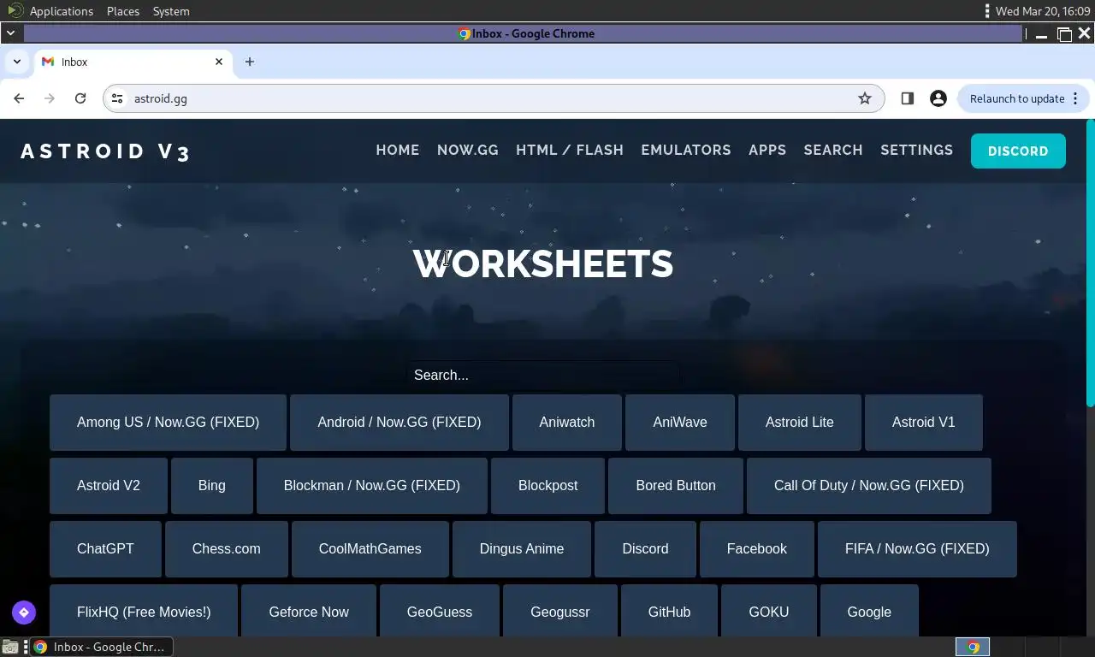The image size is (1095, 657).
Task: Click the Chrome icon in bottom tray
Action: pyautogui.click(x=972, y=647)
